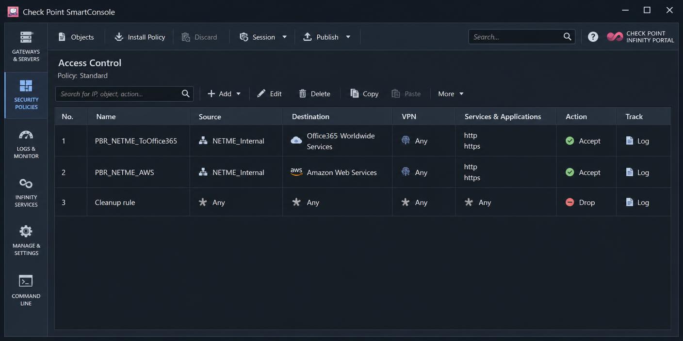Click the Check Point SmartConsole app icon

click(13, 12)
